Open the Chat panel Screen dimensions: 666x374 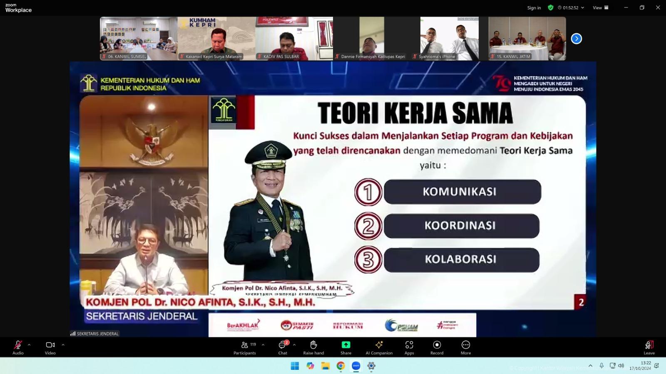click(283, 347)
